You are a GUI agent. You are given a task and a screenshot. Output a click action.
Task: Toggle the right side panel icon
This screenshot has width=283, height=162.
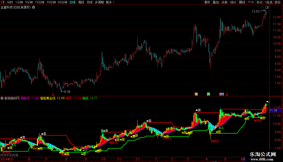[x=267, y=7]
